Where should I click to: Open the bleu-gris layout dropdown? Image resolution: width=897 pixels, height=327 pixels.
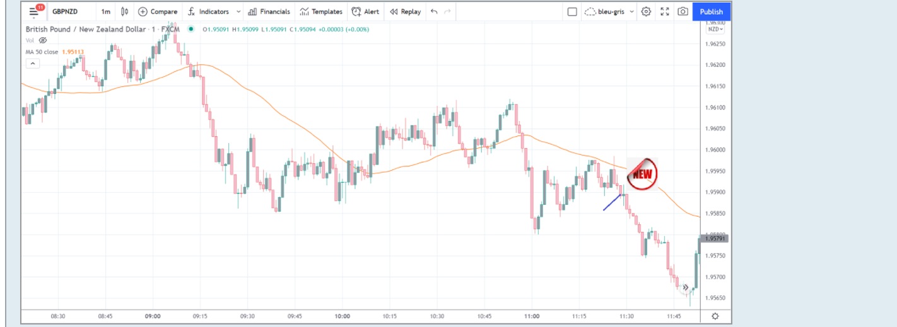[609, 11]
